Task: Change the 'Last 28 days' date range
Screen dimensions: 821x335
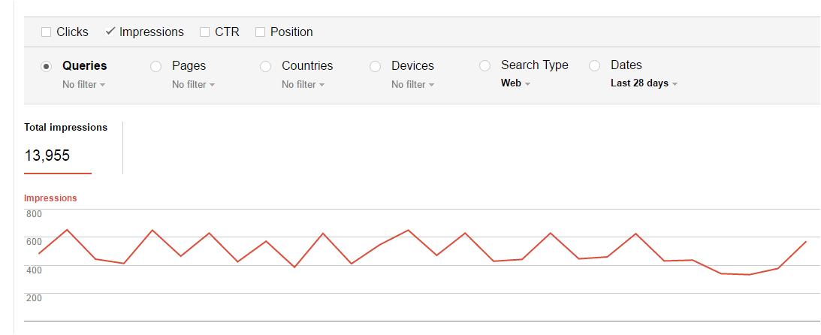Action: 644,83
